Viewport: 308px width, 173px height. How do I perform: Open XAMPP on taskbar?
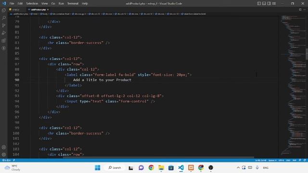pos(191,168)
